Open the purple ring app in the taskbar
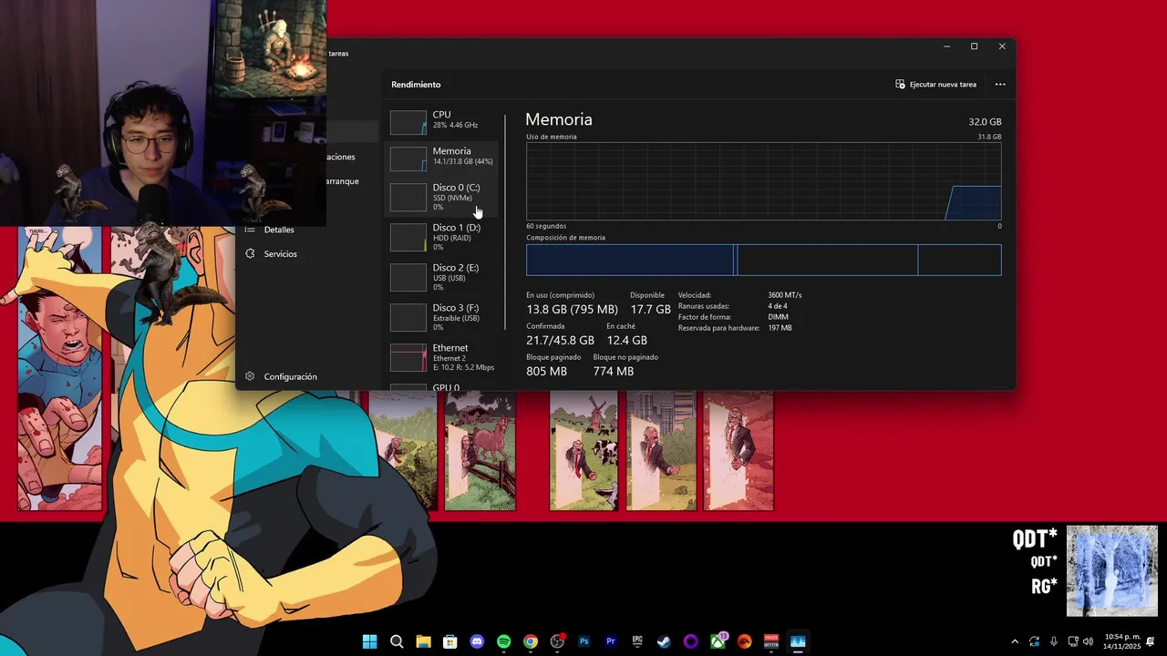 click(691, 641)
